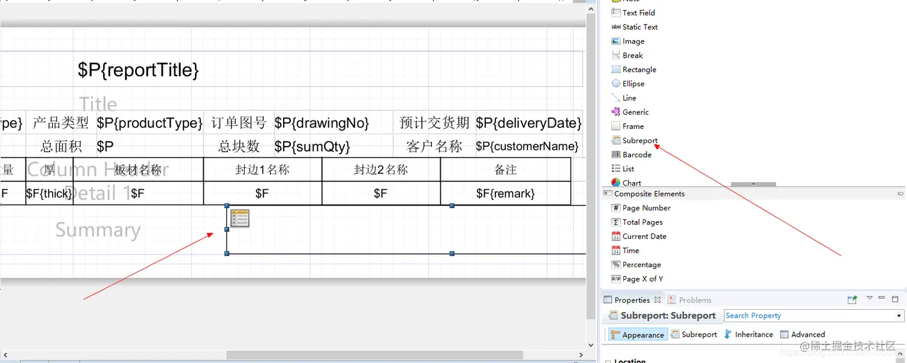Image resolution: width=907 pixels, height=363 pixels.
Task: Expand the palette scroll-down arrow bar
Action: pyautogui.click(x=753, y=184)
